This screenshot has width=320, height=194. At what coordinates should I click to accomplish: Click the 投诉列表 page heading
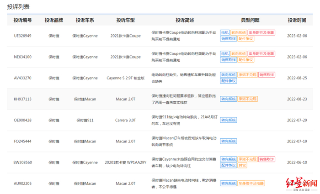(x=18, y=7)
